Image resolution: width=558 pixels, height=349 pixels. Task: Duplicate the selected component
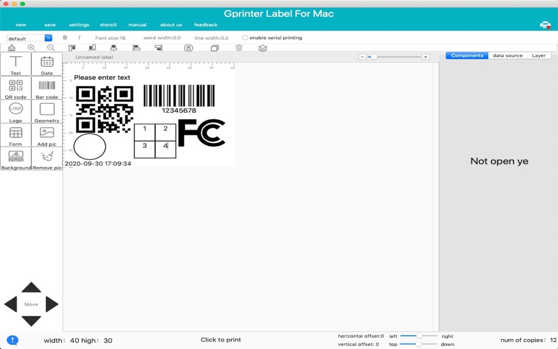214,48
